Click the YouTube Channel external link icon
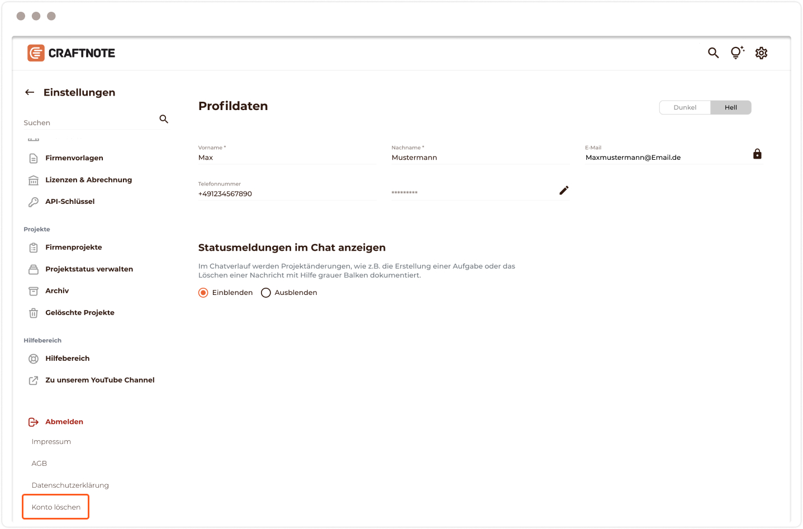This screenshot has width=803, height=529. 34,380
